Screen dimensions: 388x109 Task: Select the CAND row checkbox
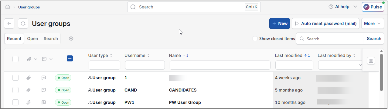pyautogui.click(x=15, y=90)
